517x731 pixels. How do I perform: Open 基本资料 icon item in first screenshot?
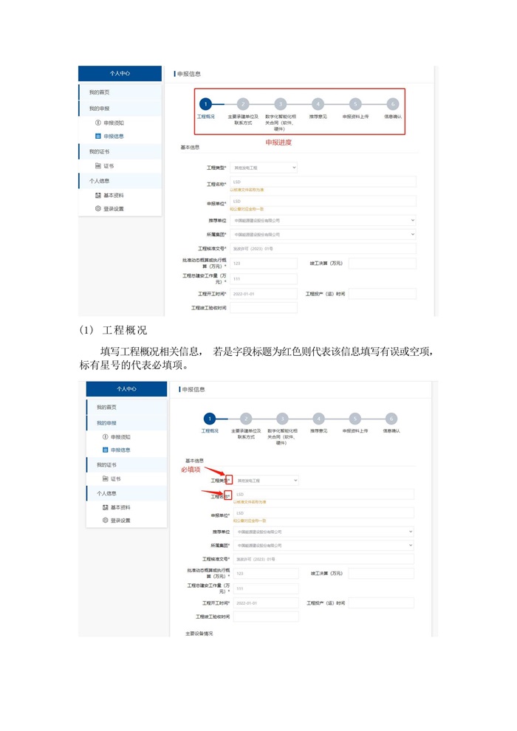pos(109,196)
